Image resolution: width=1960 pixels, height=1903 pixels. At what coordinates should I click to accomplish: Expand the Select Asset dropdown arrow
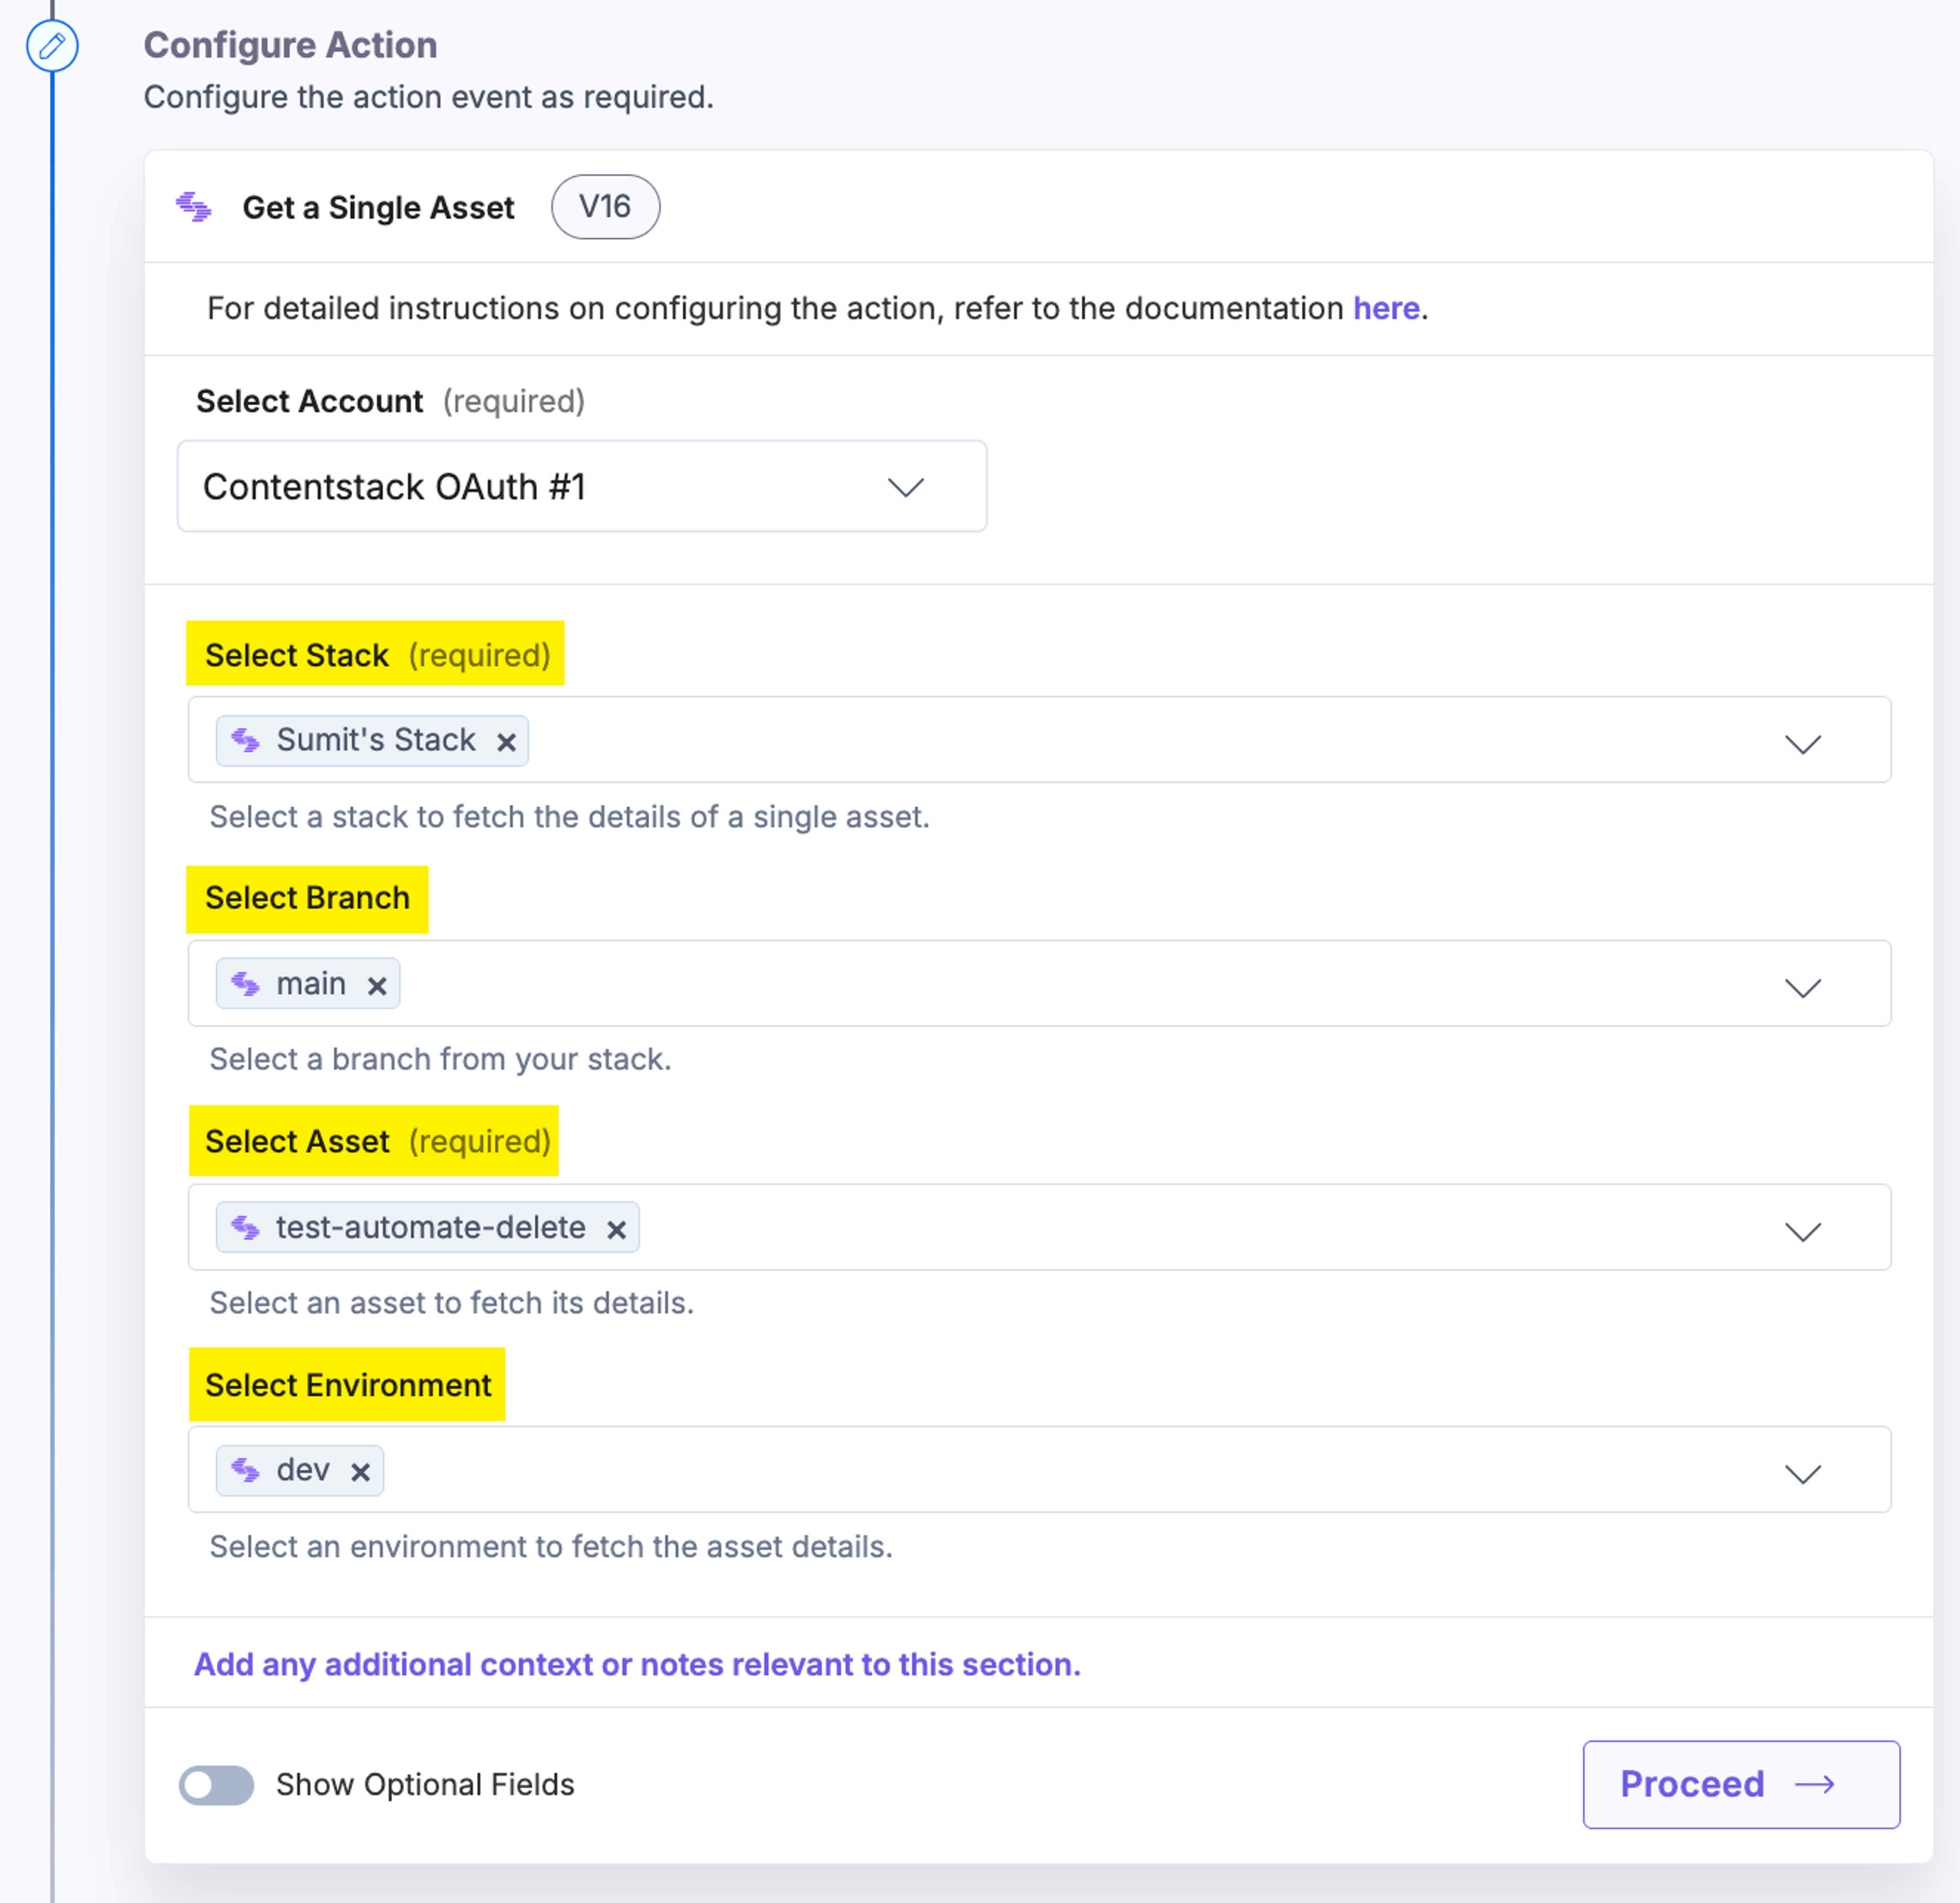(x=1803, y=1230)
